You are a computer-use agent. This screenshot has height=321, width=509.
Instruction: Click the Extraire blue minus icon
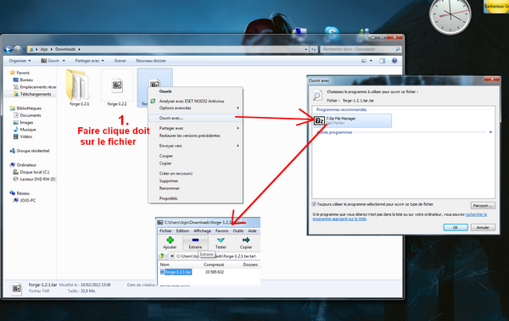coord(195,240)
